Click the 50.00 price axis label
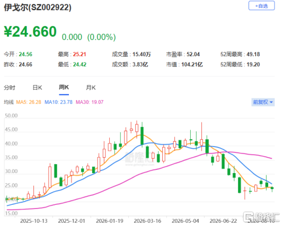Image resolution: width=283 pixels, height=226 pixels. tap(11, 116)
